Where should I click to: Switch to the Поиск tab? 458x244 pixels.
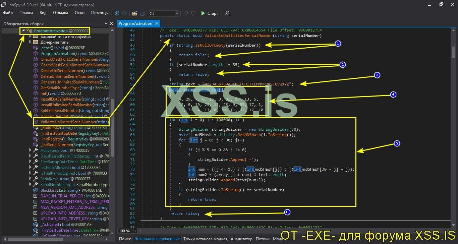(x=125, y=239)
